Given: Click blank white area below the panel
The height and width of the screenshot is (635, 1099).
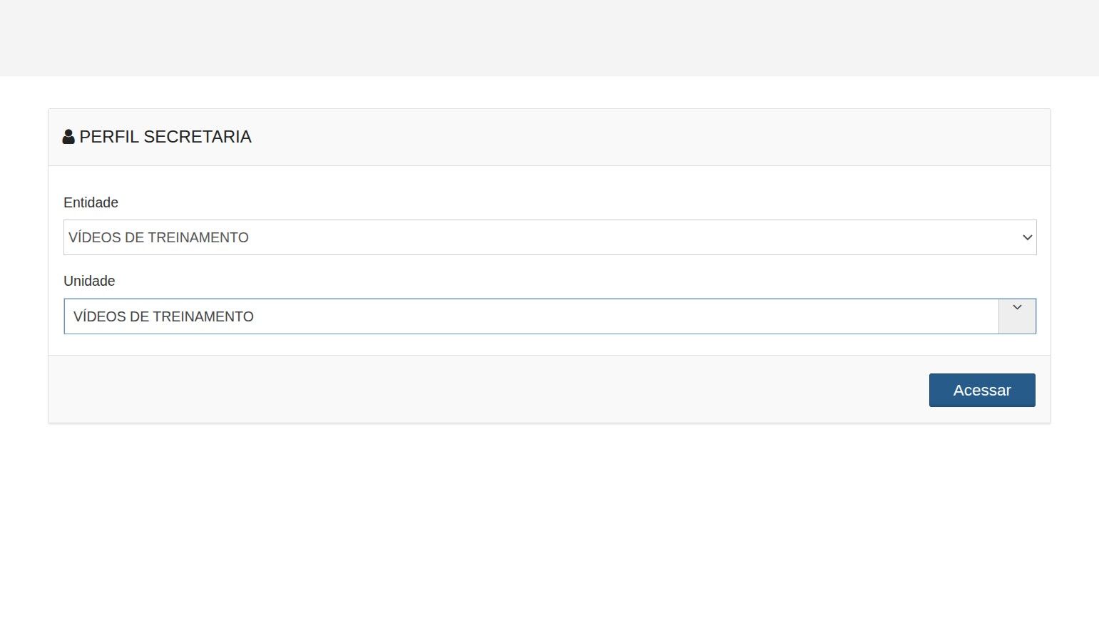Looking at the screenshot, I should point(549,527).
